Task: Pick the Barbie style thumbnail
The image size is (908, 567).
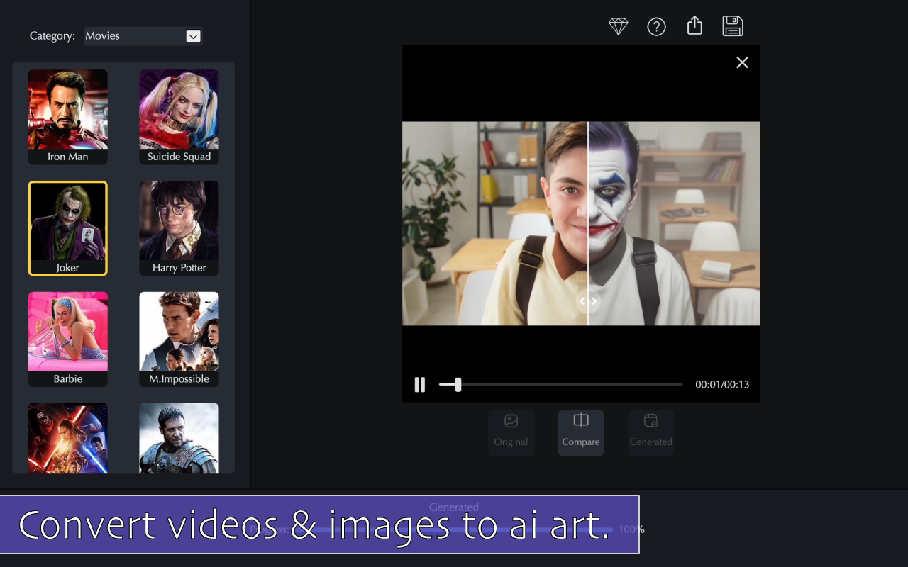Action: [x=68, y=339]
